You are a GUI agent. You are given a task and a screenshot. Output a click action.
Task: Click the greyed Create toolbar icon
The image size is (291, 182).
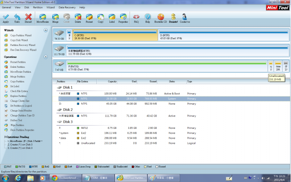click(x=67, y=17)
